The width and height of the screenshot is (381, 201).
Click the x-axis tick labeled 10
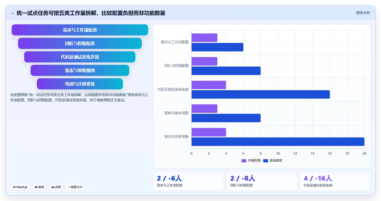278,154
